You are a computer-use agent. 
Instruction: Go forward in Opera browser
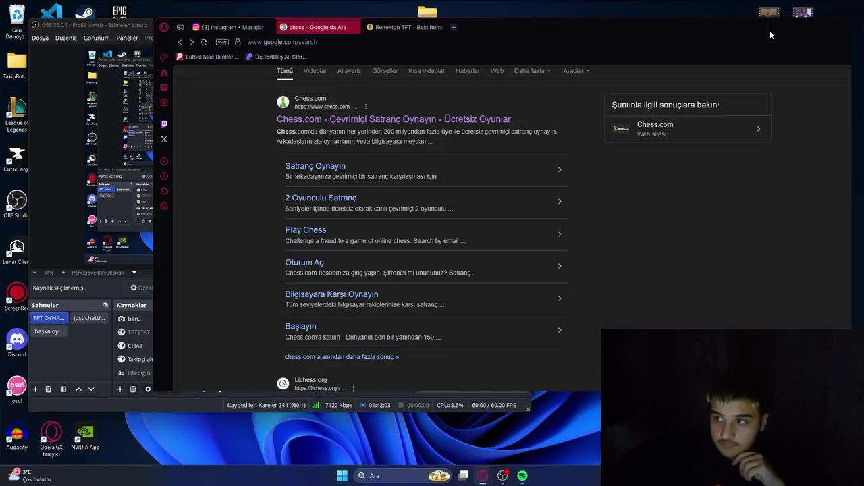pyautogui.click(x=192, y=42)
